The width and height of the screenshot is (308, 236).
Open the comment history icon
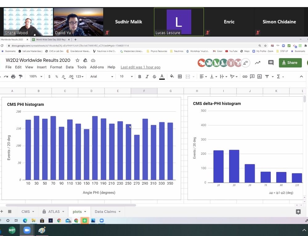[x=271, y=63]
